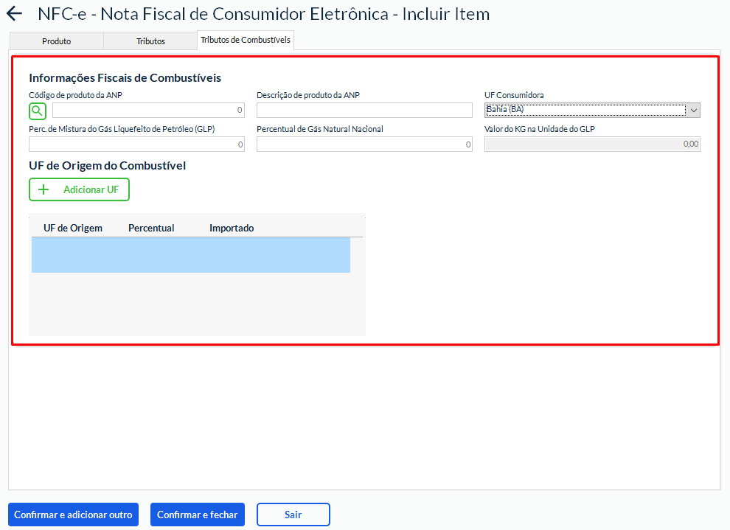The width and height of the screenshot is (730, 530).
Task: Click the Percentual column header
Action: point(151,228)
